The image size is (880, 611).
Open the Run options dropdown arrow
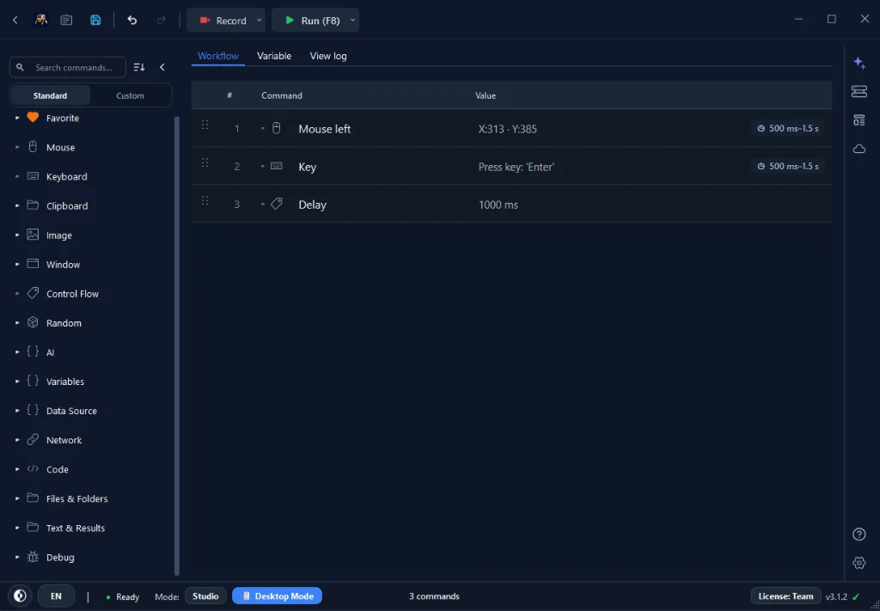[352, 21]
